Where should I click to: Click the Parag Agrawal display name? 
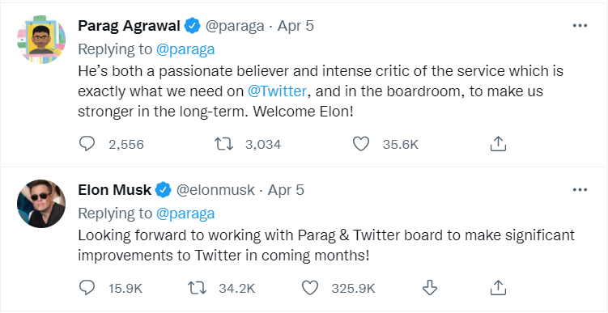(x=129, y=26)
